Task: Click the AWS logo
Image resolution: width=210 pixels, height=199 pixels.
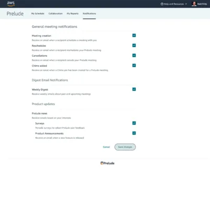Action: [11, 4]
